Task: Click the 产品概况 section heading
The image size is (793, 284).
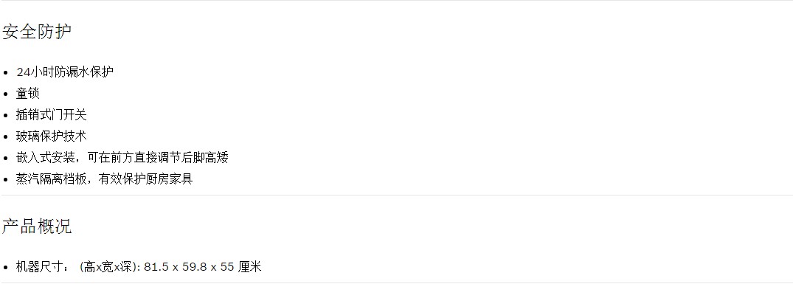Action: pyautogui.click(x=37, y=226)
